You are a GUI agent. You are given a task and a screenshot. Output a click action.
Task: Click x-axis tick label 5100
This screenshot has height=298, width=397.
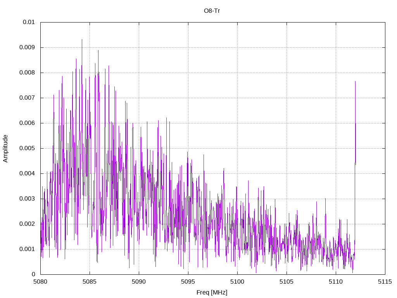point(237,282)
